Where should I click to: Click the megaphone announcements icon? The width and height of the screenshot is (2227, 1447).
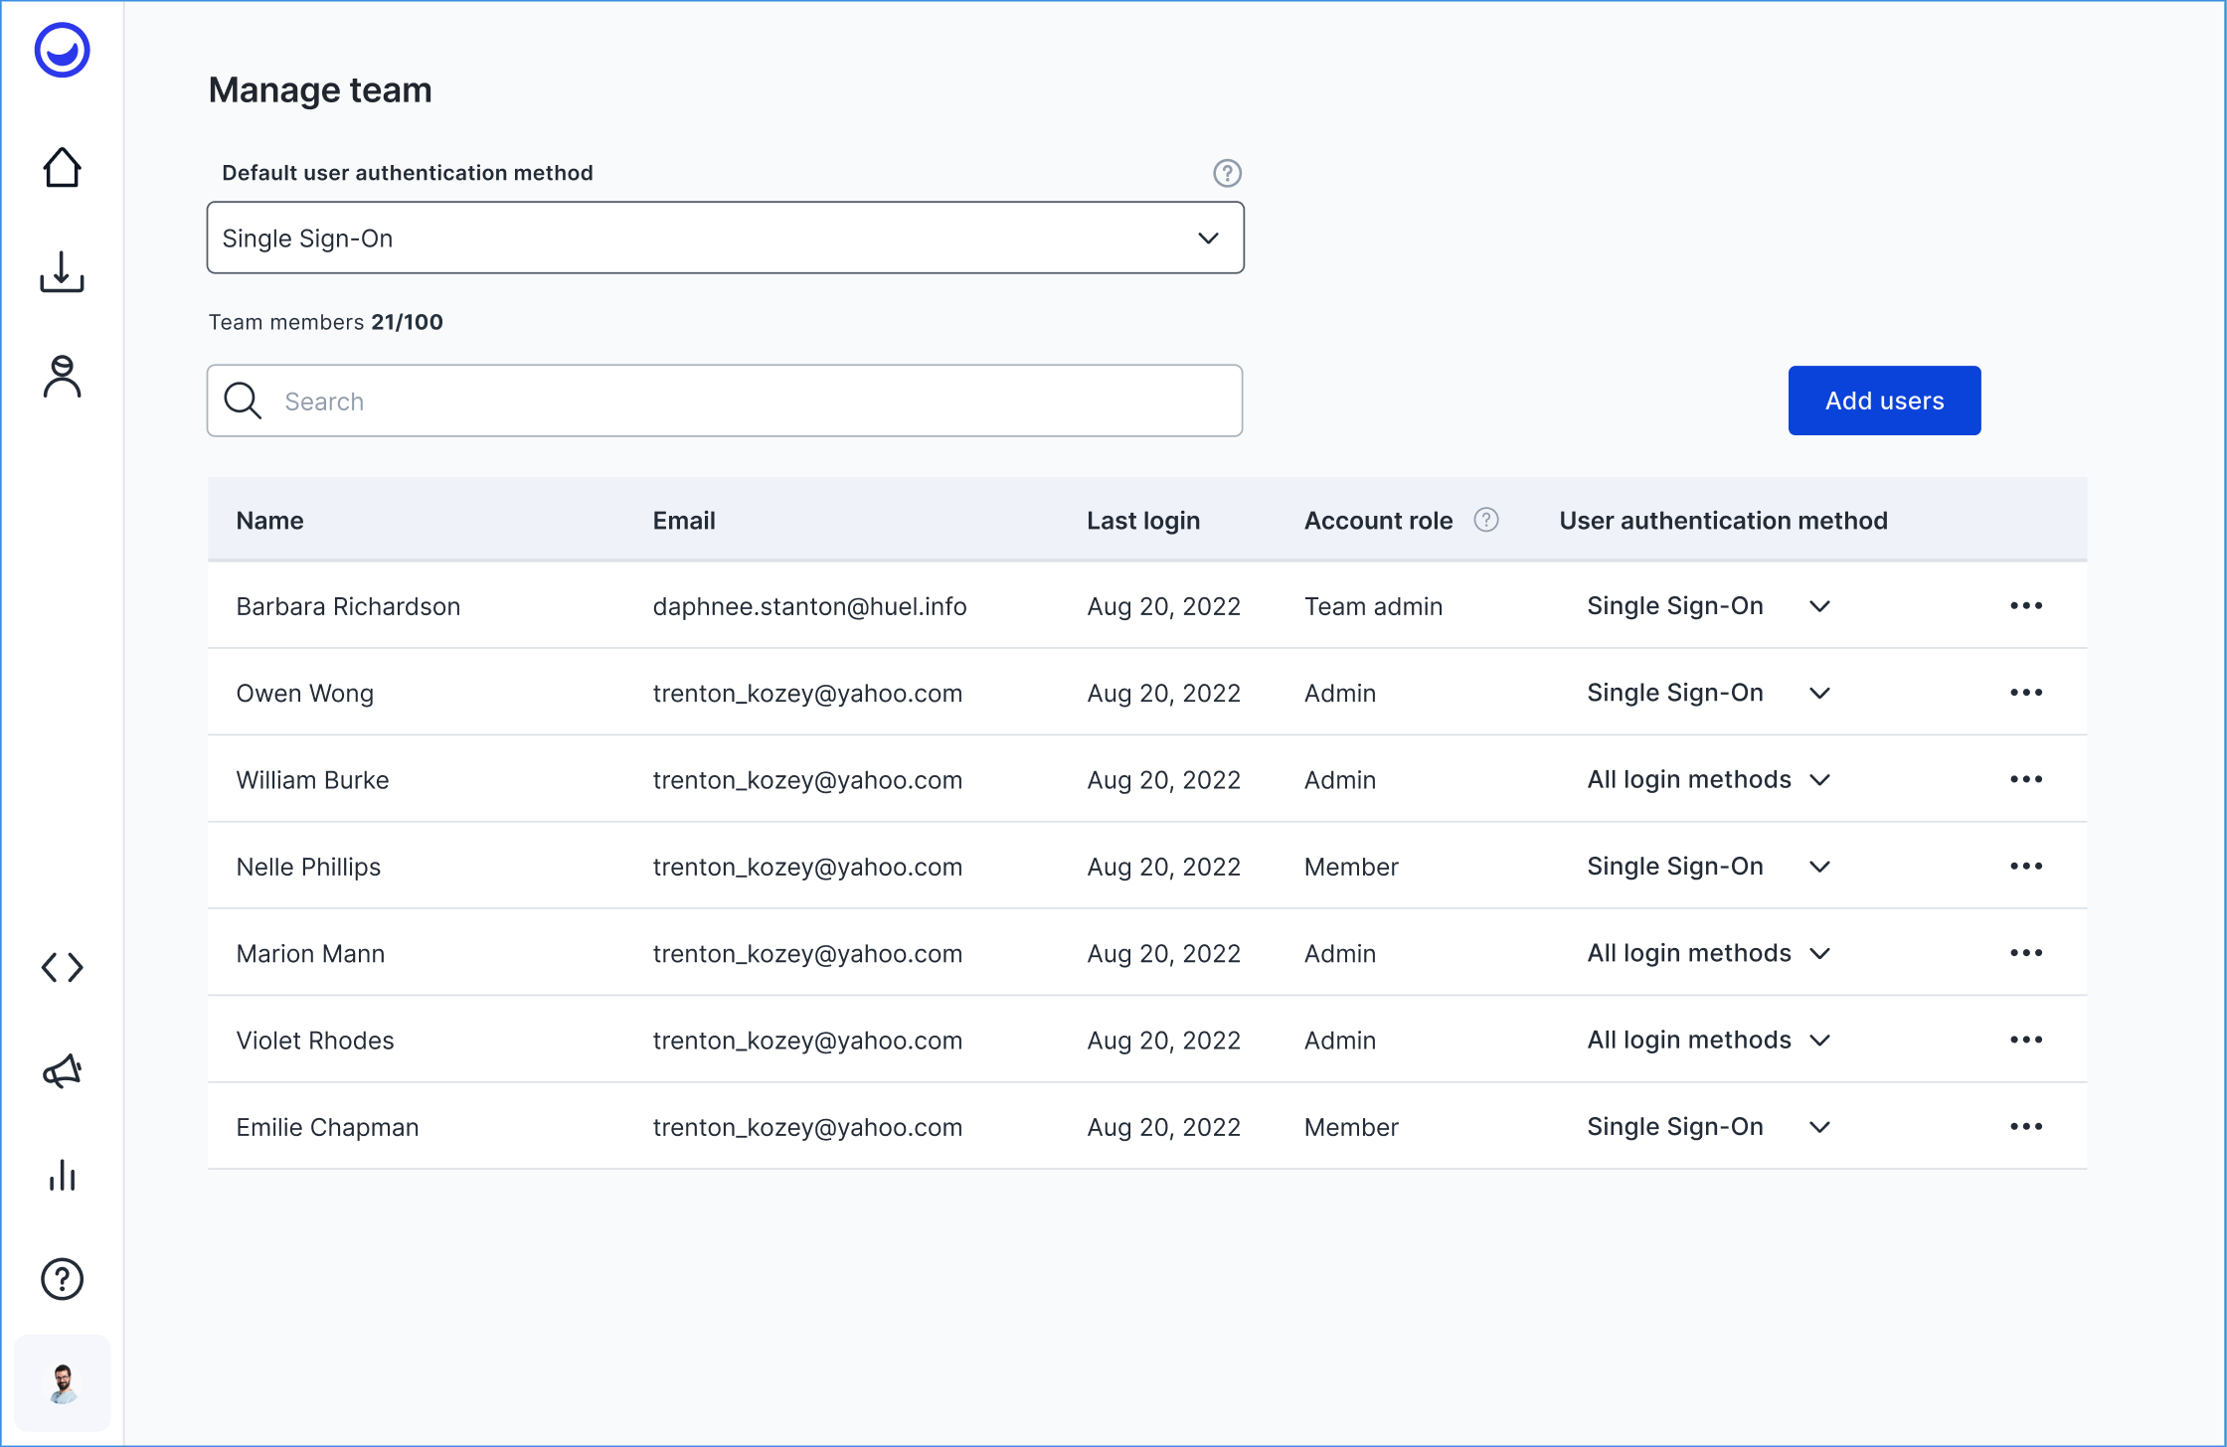click(62, 1071)
